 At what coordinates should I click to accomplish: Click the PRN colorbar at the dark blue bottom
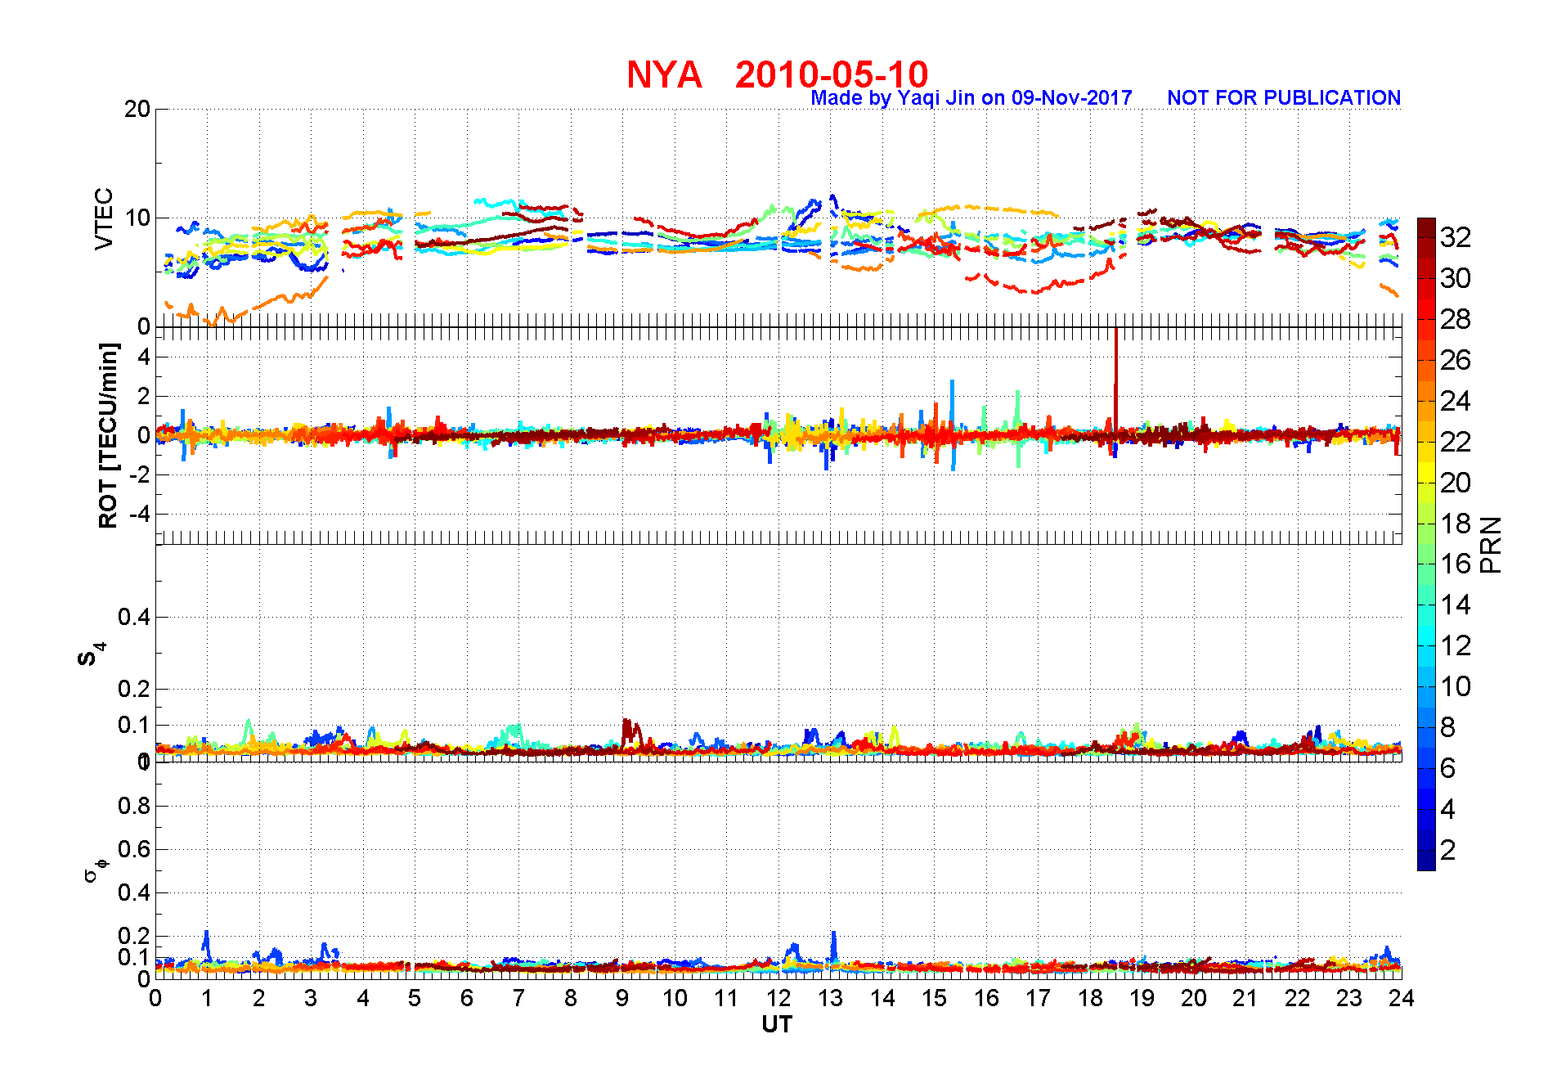1426,861
